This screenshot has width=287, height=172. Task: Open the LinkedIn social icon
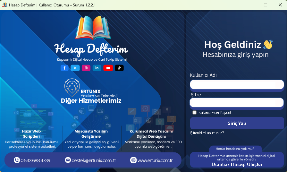pyautogui.click(x=97, y=68)
